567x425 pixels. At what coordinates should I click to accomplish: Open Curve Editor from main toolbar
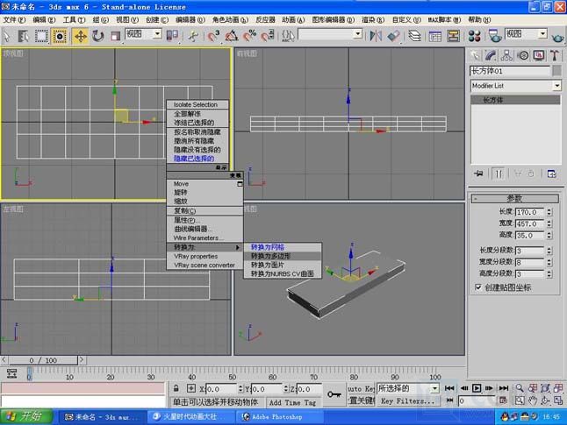point(435,36)
